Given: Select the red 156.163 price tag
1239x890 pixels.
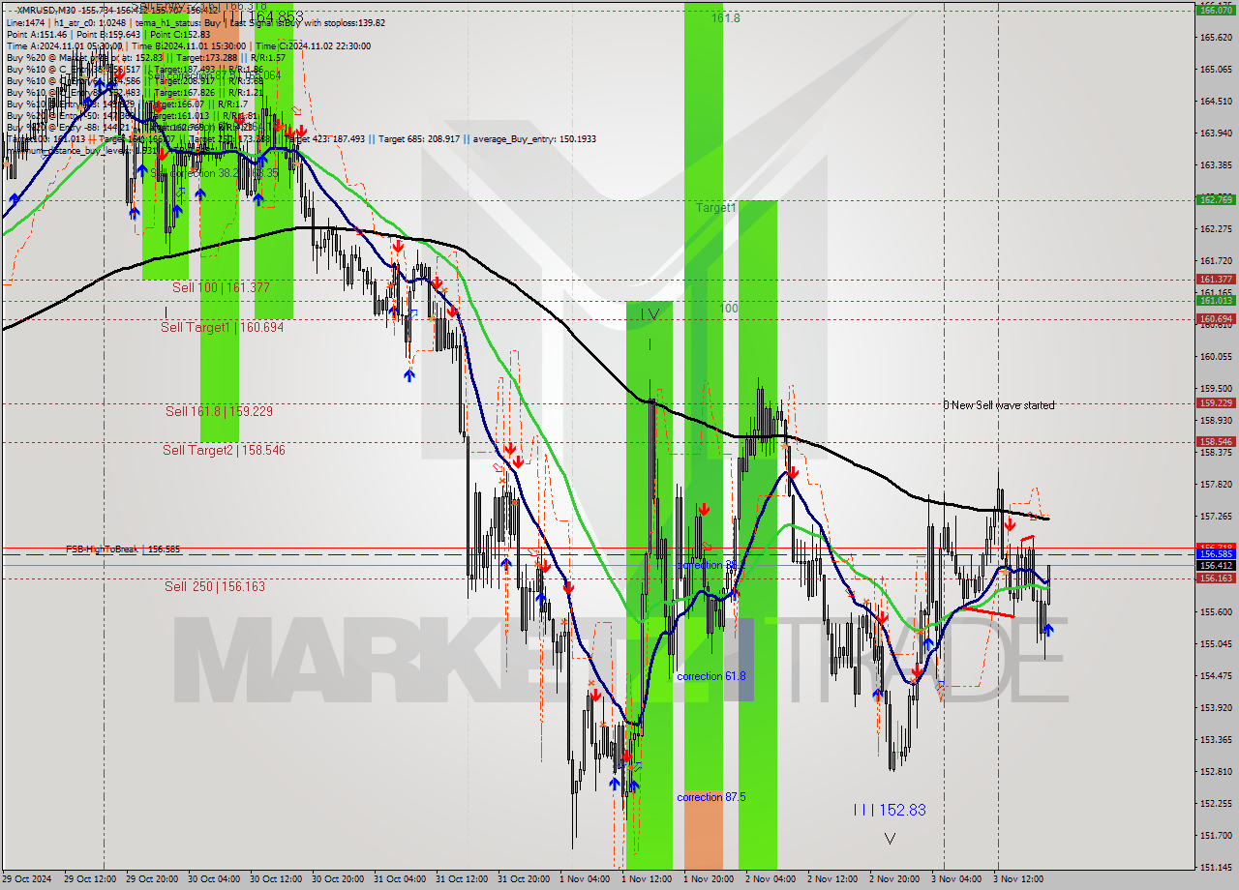Looking at the screenshot, I should click(1215, 578).
